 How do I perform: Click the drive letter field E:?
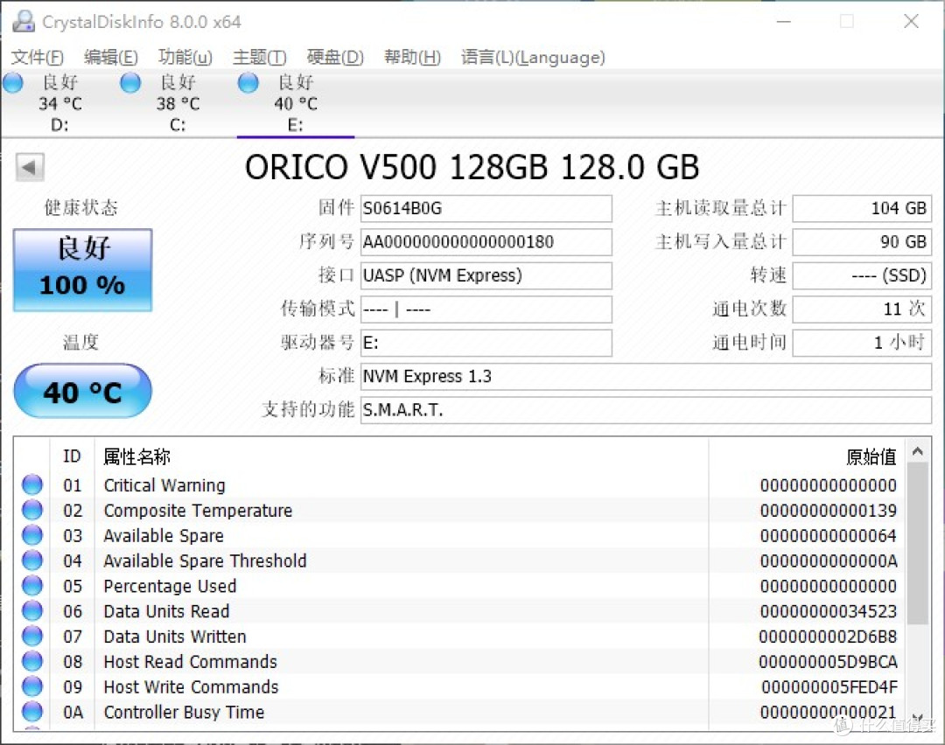pyautogui.click(x=486, y=344)
